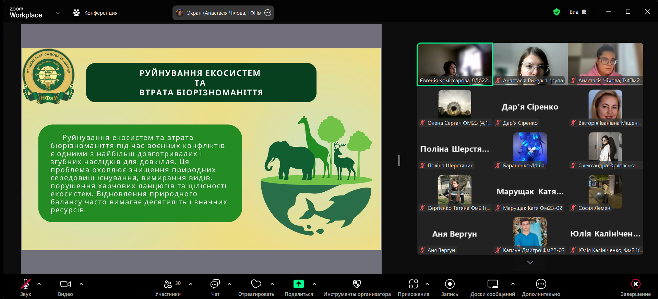End the meeting with the Завершение button
Viewport: 658px width, 299px height.
click(636, 287)
